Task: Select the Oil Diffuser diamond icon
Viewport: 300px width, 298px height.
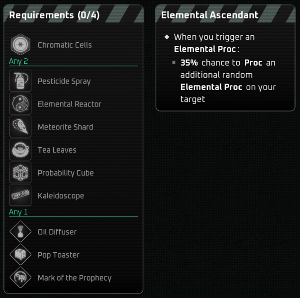Action: 20,232
